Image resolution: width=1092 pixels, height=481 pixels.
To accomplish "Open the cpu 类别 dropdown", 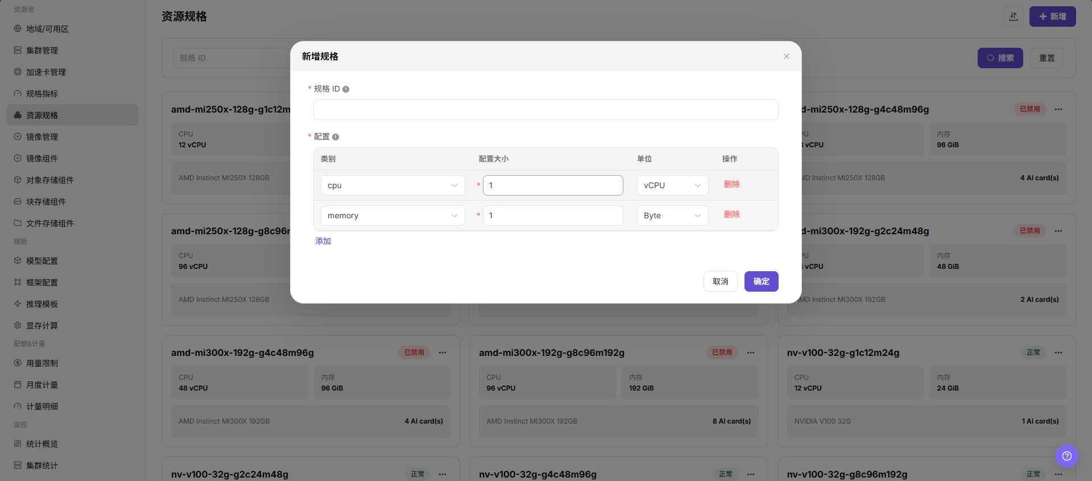I will 393,185.
